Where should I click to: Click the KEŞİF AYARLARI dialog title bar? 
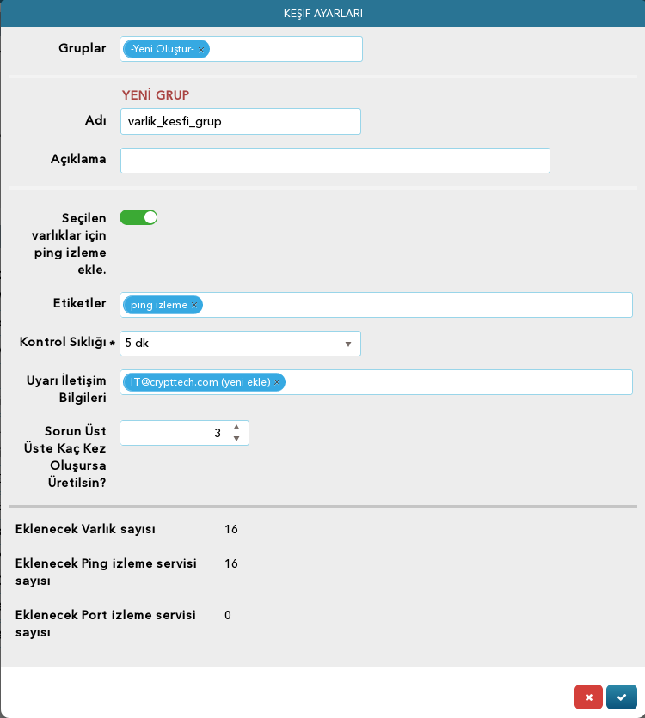tap(322, 14)
